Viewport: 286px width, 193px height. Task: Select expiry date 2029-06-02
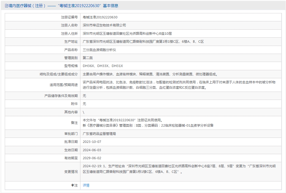click(92, 158)
